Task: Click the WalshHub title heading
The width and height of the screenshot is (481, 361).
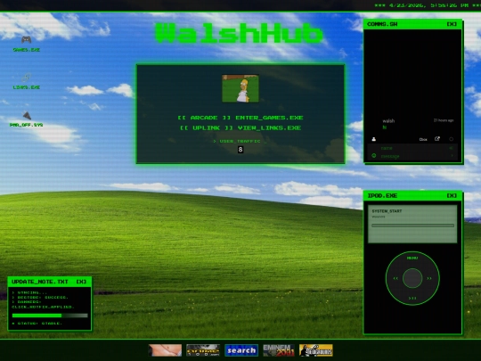Action: (x=240, y=34)
